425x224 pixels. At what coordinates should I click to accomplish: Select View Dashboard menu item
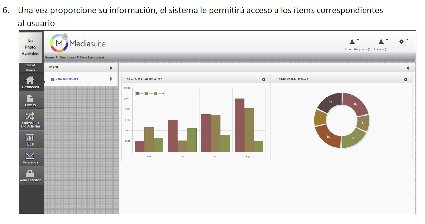point(67,79)
